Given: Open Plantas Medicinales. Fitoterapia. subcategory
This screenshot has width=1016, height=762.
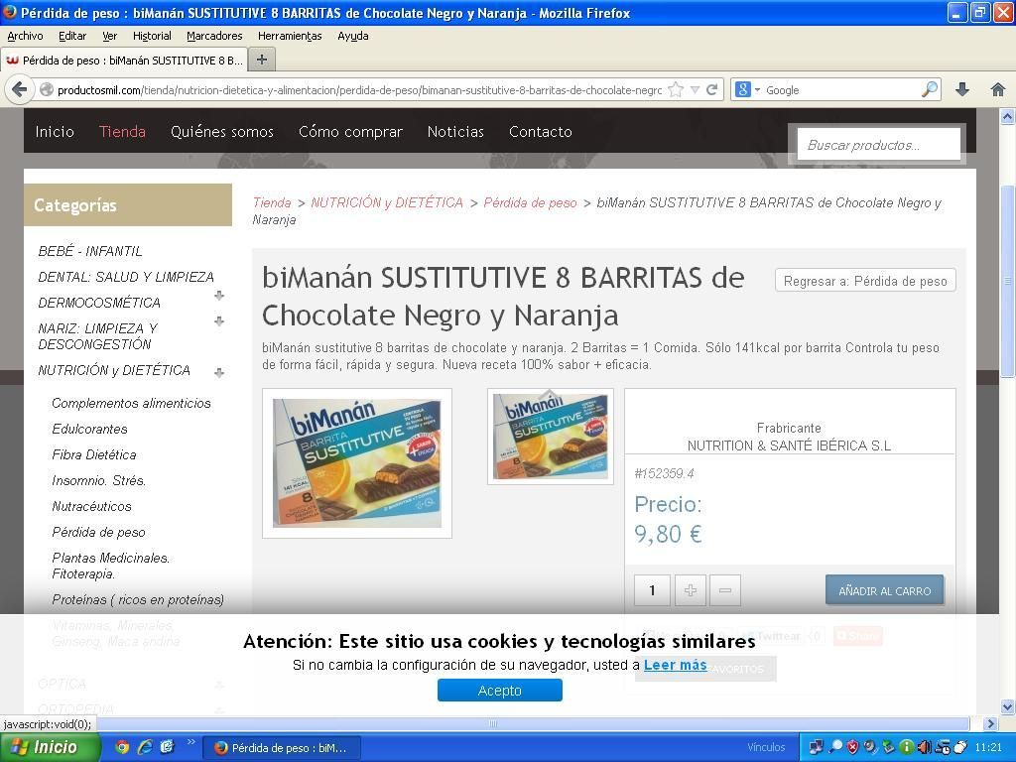Looking at the screenshot, I should tap(111, 566).
